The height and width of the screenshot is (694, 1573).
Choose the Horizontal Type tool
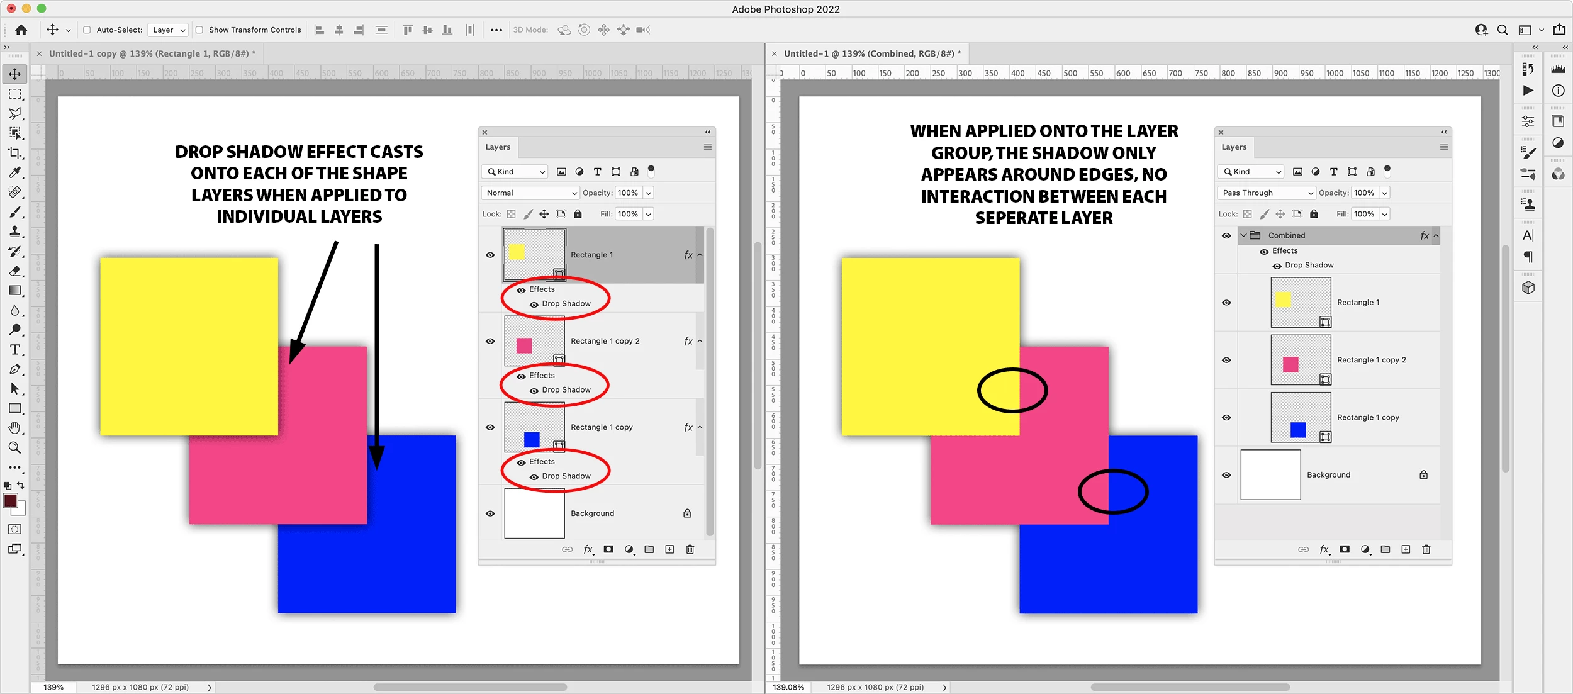pyautogui.click(x=14, y=349)
